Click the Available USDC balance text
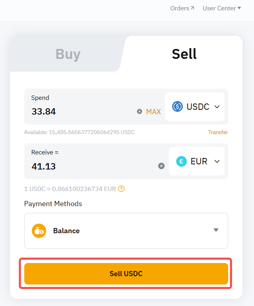 (x=79, y=132)
